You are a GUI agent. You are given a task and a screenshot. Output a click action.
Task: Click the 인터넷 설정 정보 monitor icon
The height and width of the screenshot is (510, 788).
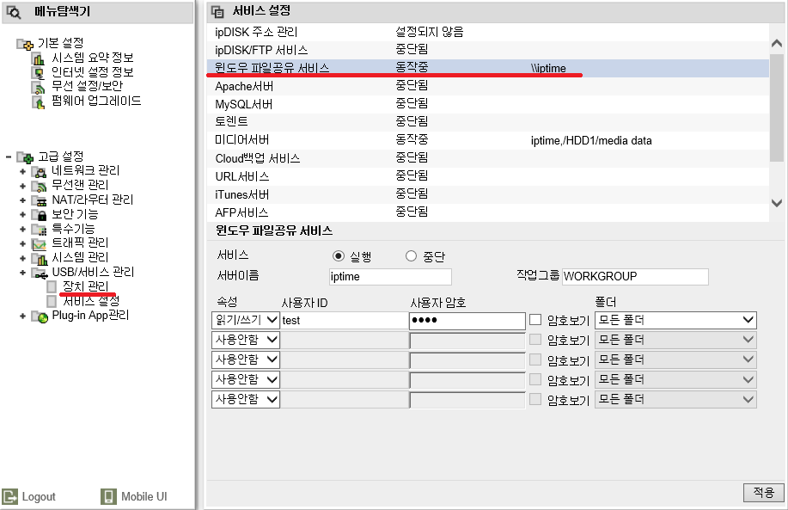38,73
